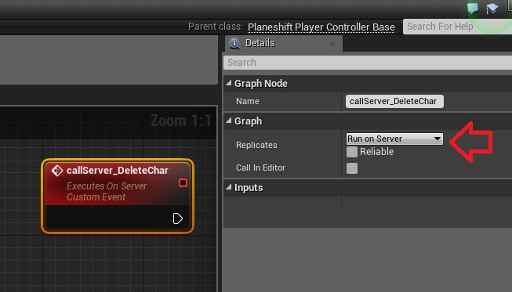The image size is (512, 292).
Task: Click the Call In Editor label
Action: [x=260, y=168]
